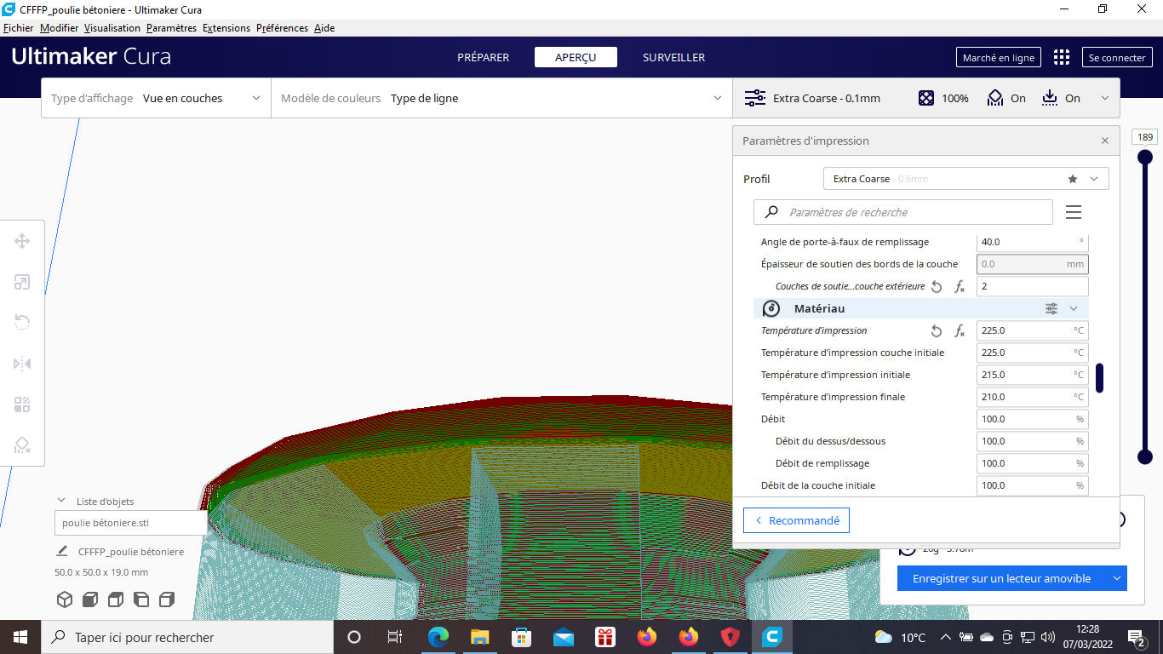Collapse the Liste d'objets section
1163x654 pixels.
point(61,501)
